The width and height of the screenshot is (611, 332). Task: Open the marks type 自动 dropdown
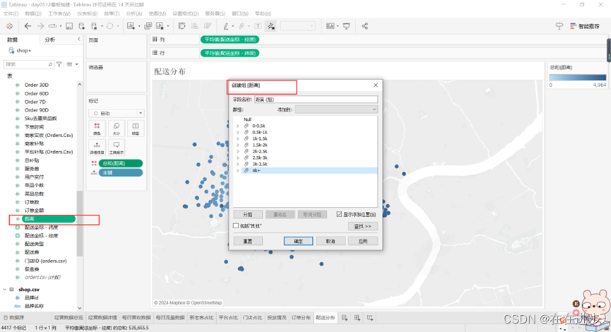[x=116, y=114]
